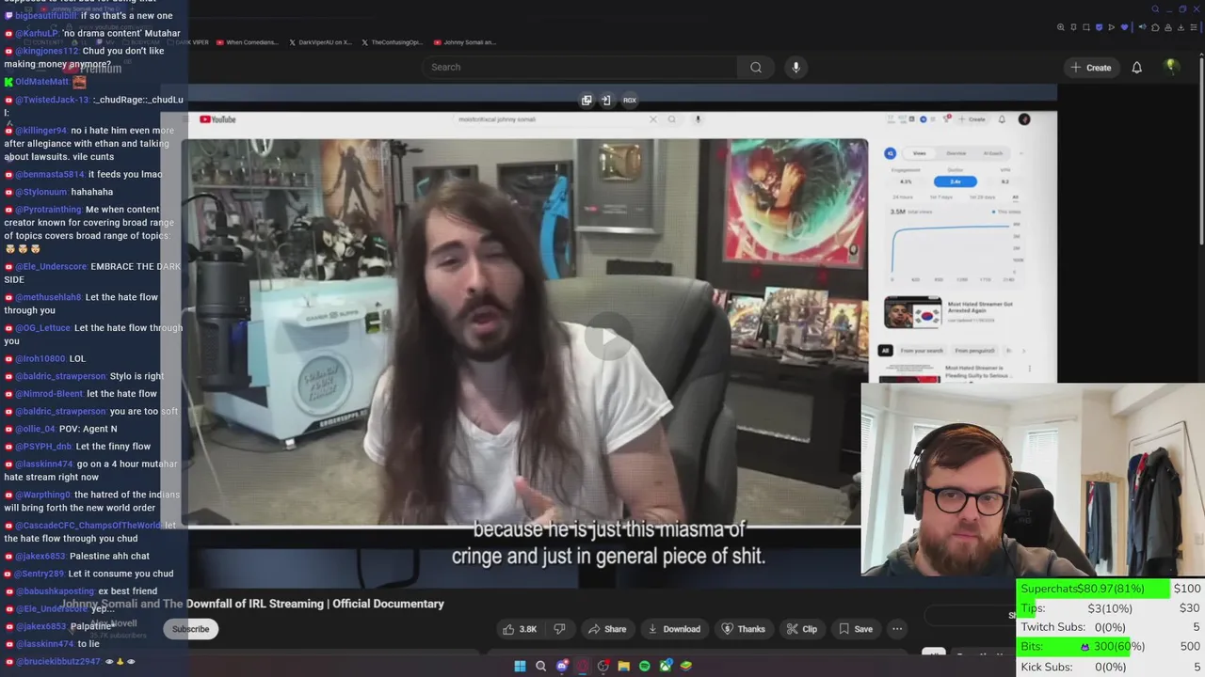The width and height of the screenshot is (1205, 677).
Task: Click the YouTube search magnifier button
Action: 755,67
